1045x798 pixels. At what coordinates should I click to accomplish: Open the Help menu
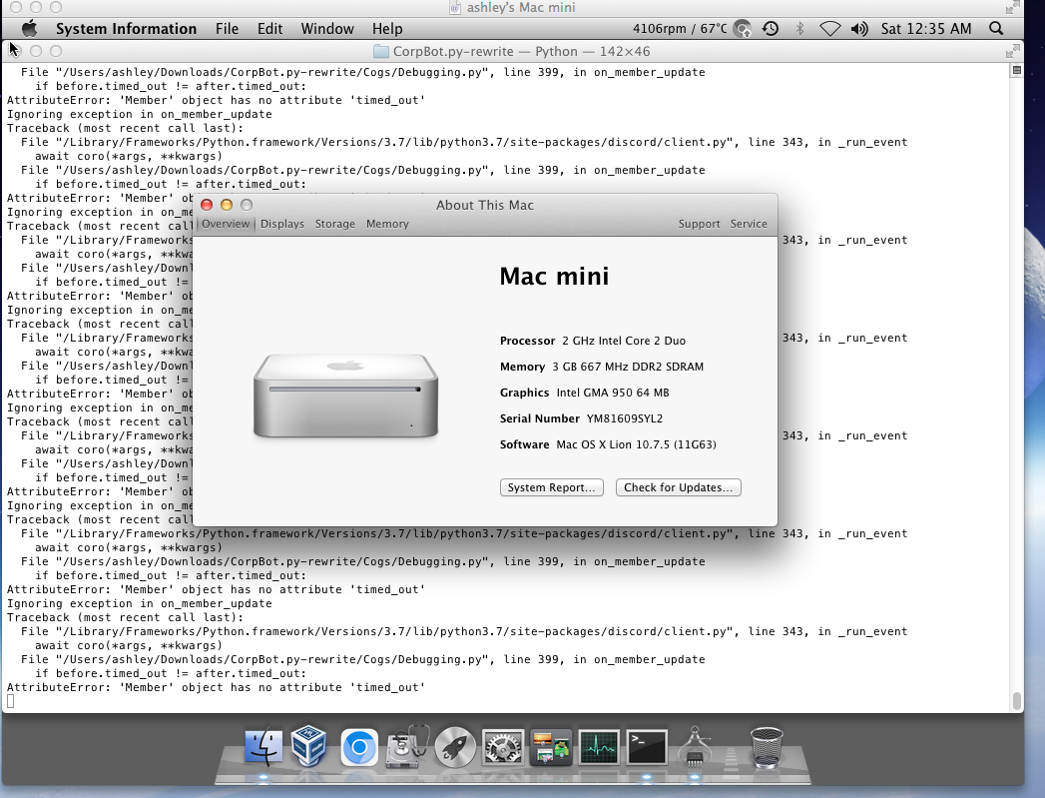(387, 29)
